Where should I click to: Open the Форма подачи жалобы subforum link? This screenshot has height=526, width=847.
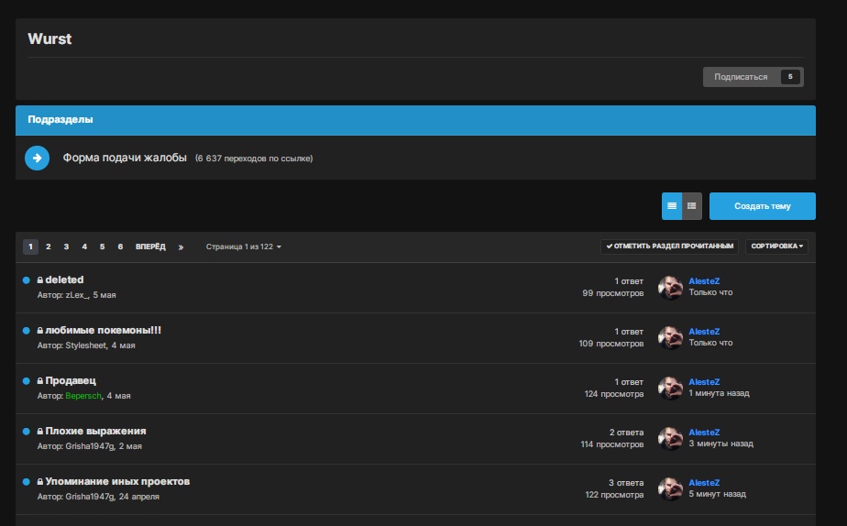(125, 158)
